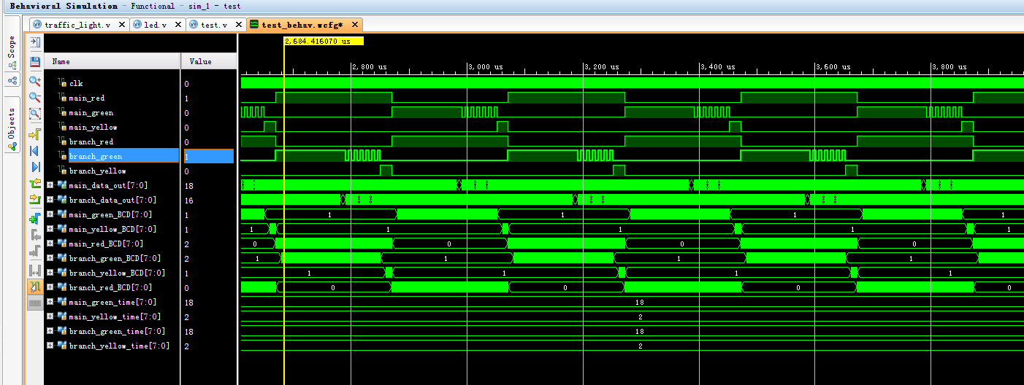Close the traffic_light.v tab
Screen dimensions: 1024x385
tap(122, 24)
